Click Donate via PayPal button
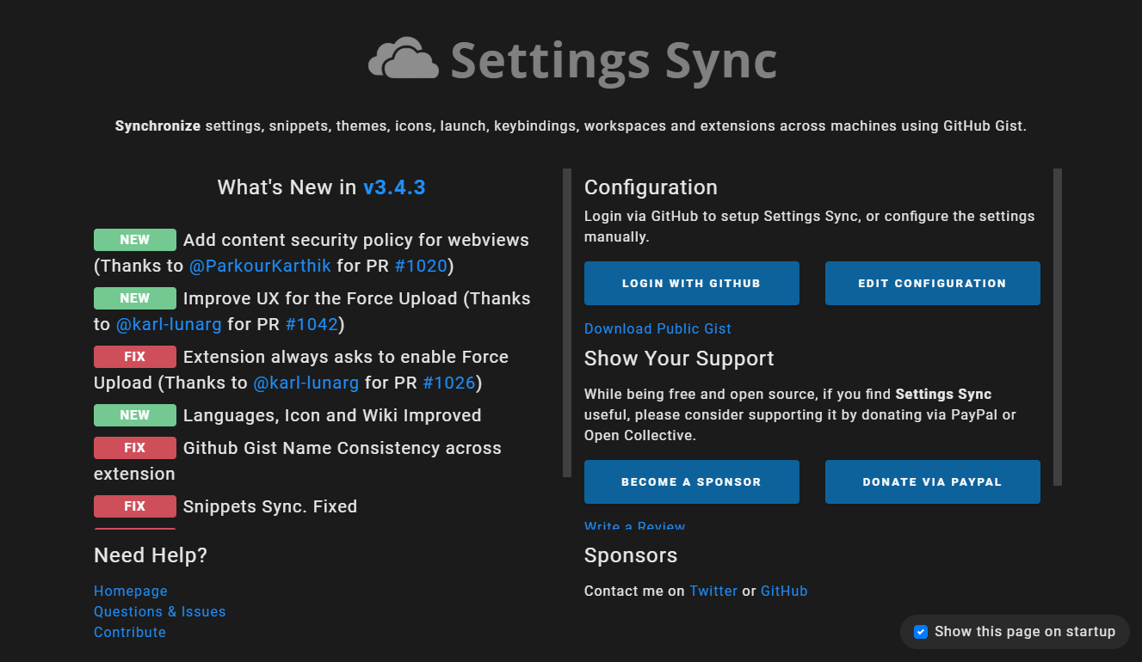The width and height of the screenshot is (1142, 662). 933,481
